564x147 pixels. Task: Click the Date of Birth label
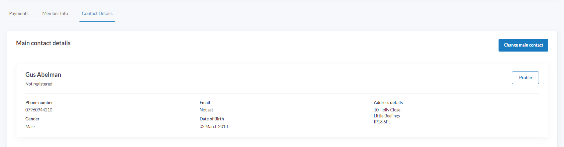tap(212, 119)
